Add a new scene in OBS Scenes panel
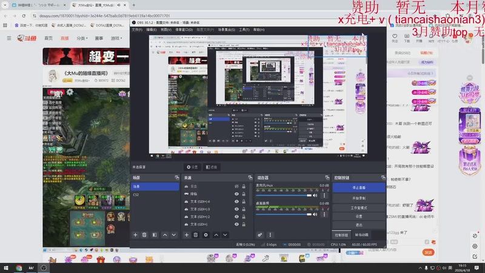Viewport: 485px width, 273px height. (135, 235)
